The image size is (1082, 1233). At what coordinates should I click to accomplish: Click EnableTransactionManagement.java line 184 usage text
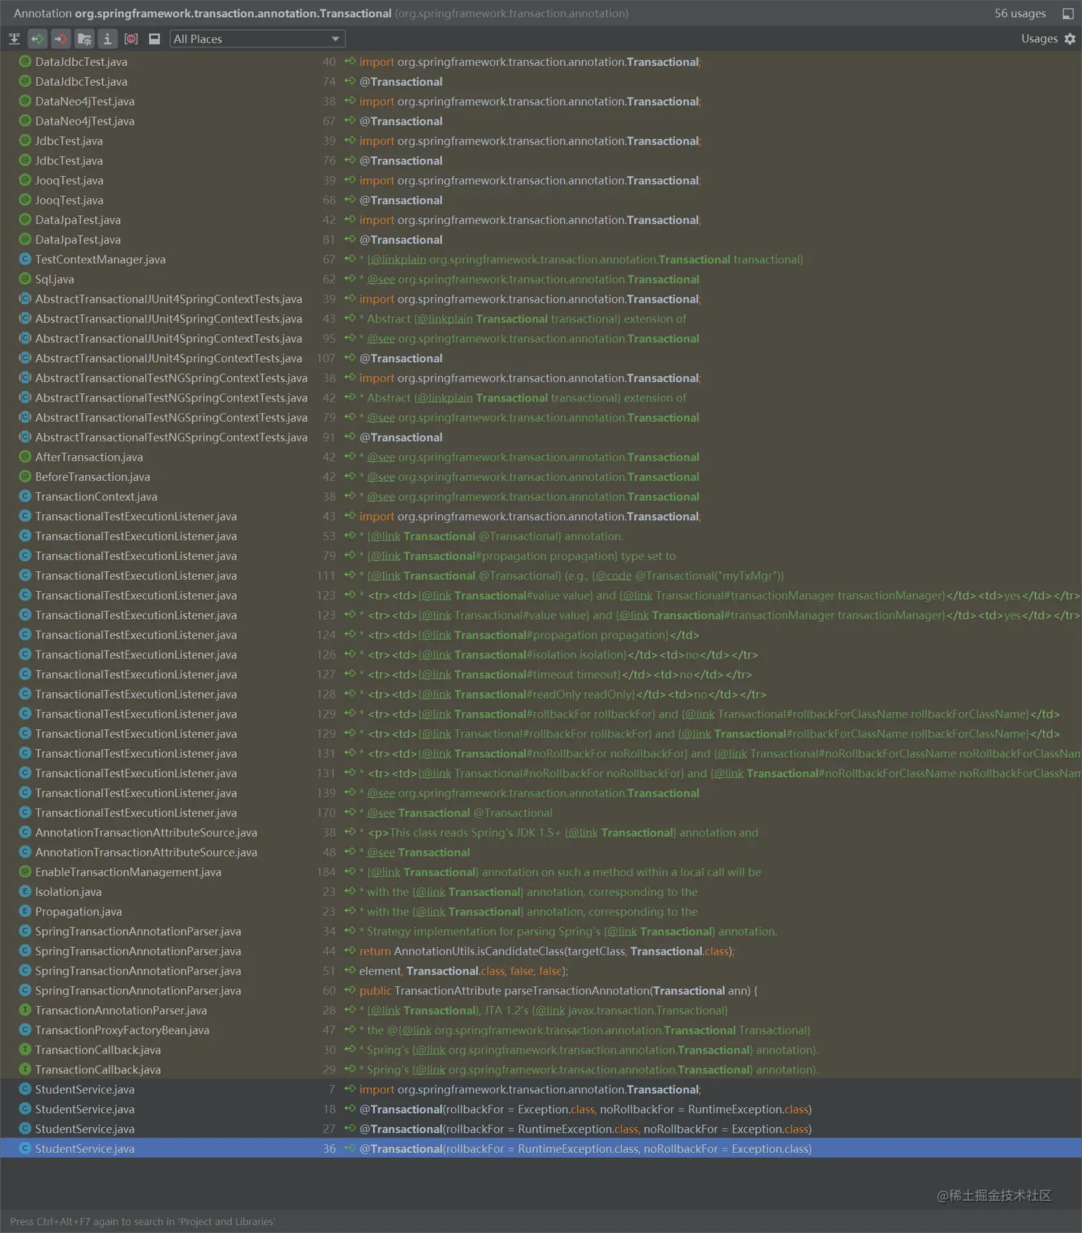pyautogui.click(x=560, y=872)
